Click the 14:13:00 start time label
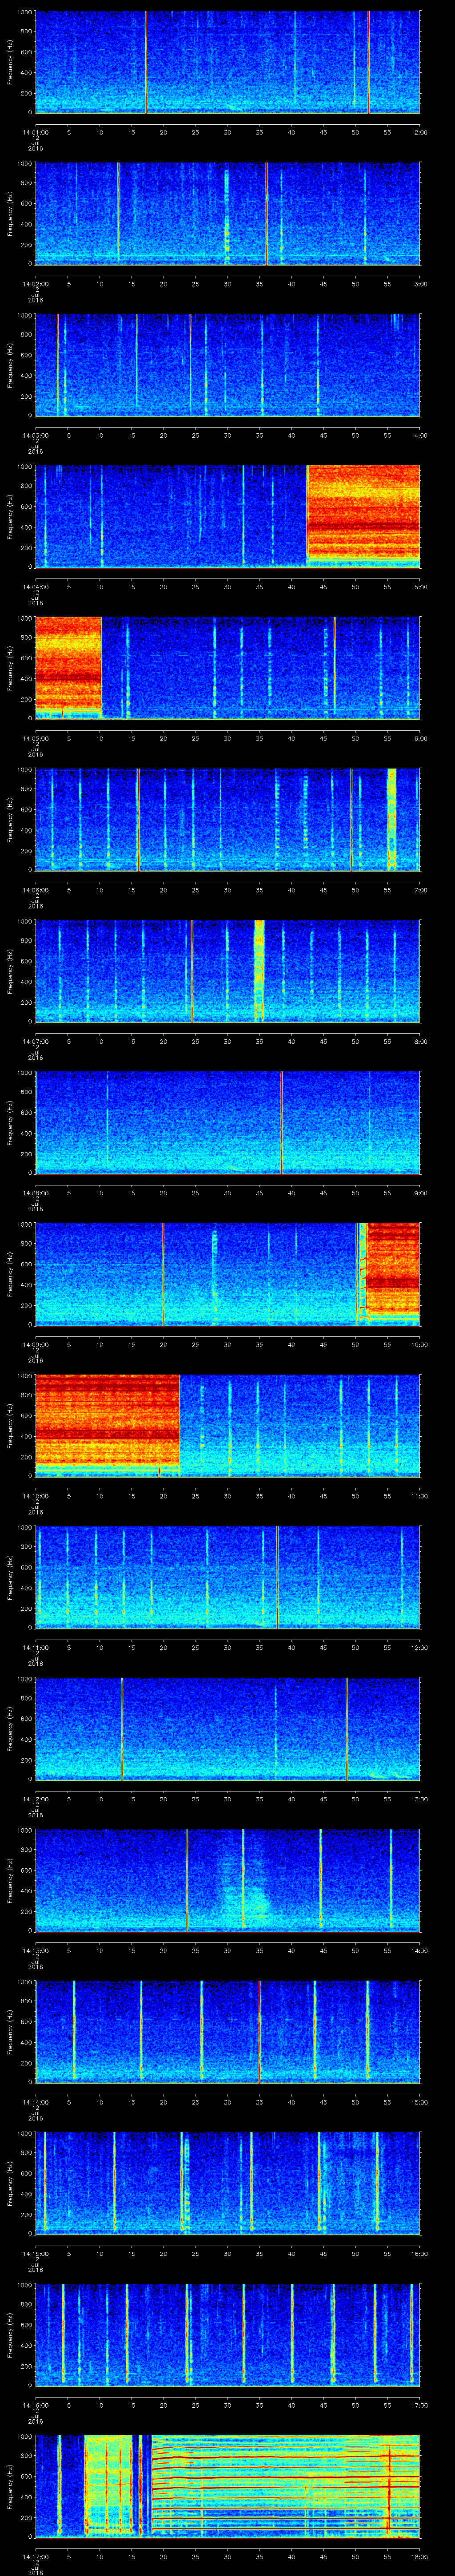This screenshot has width=455, height=2576. (x=36, y=1950)
